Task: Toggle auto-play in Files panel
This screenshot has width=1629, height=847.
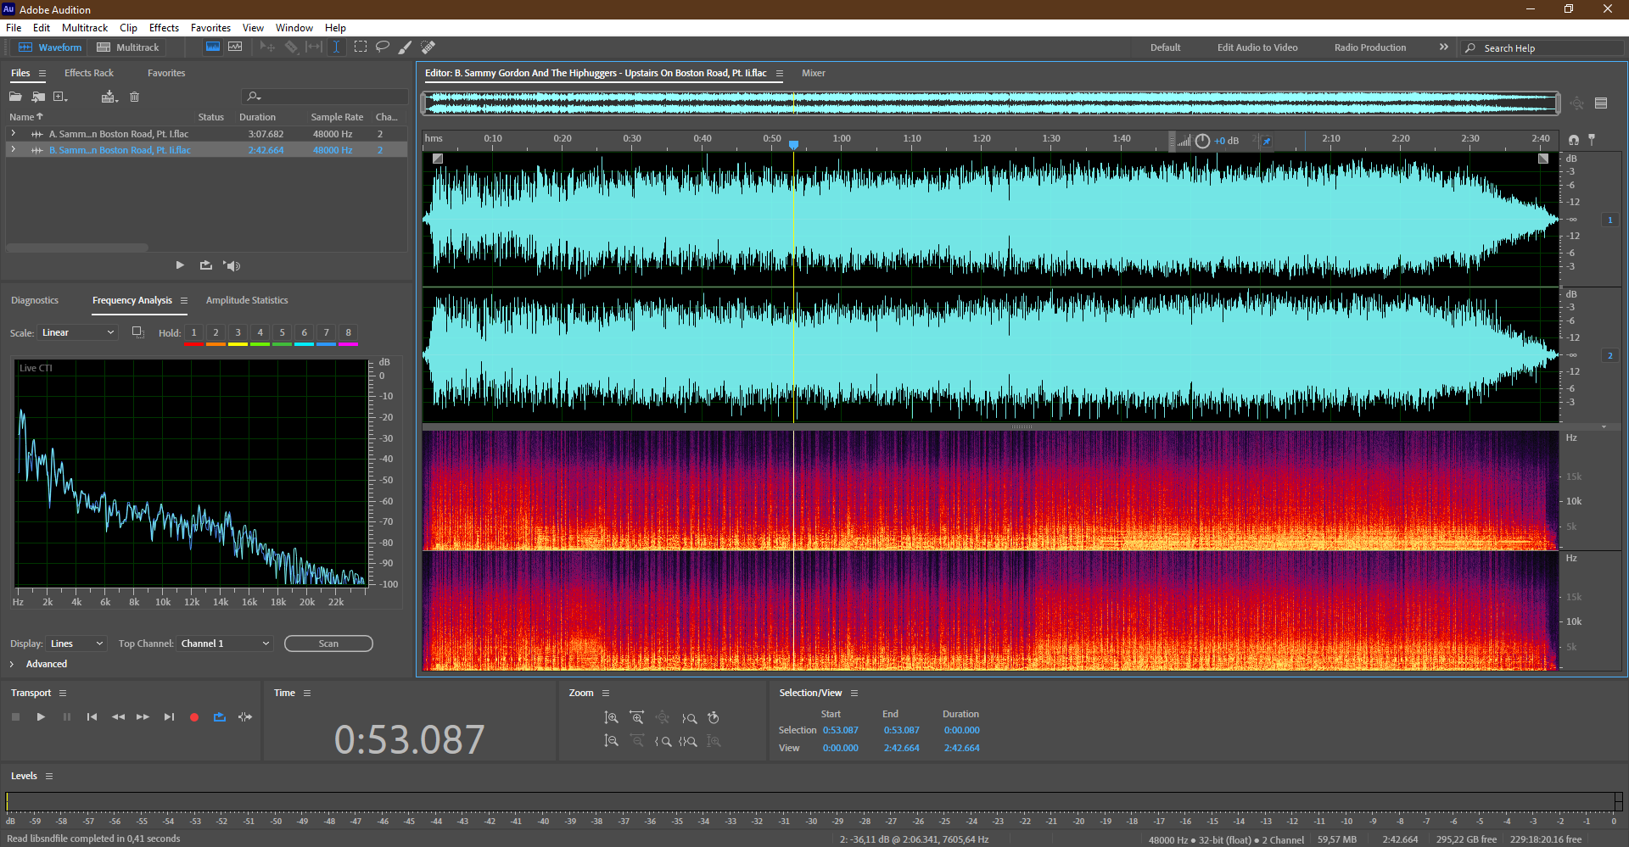Action: click(x=232, y=265)
